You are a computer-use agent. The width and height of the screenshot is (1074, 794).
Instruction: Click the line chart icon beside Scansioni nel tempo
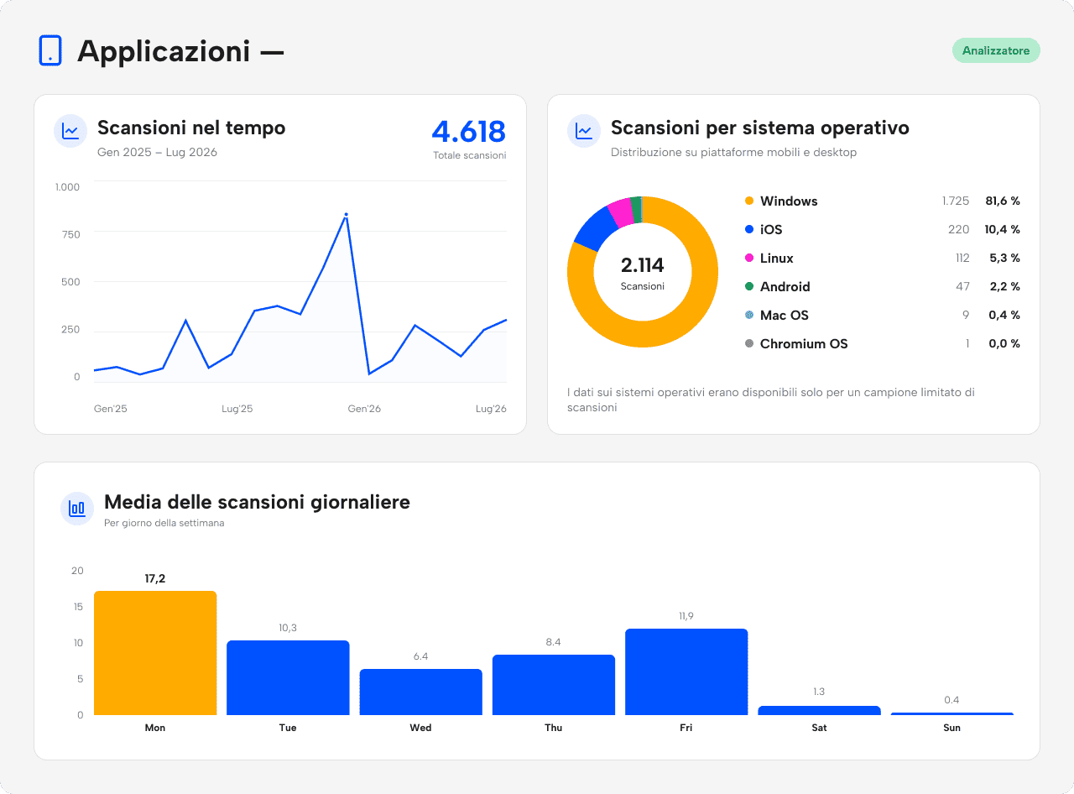tap(70, 131)
